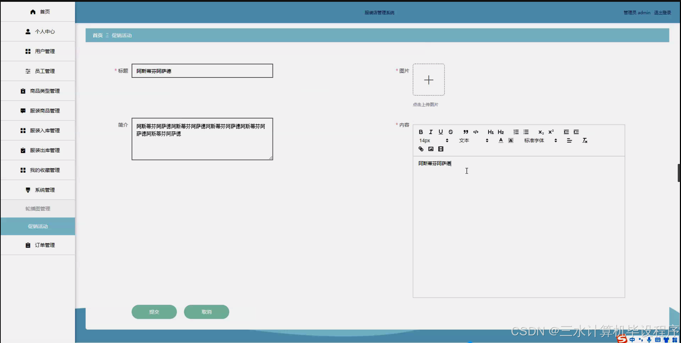Image resolution: width=681 pixels, height=343 pixels.
Task: Click the image upload plus area
Action: click(x=429, y=80)
